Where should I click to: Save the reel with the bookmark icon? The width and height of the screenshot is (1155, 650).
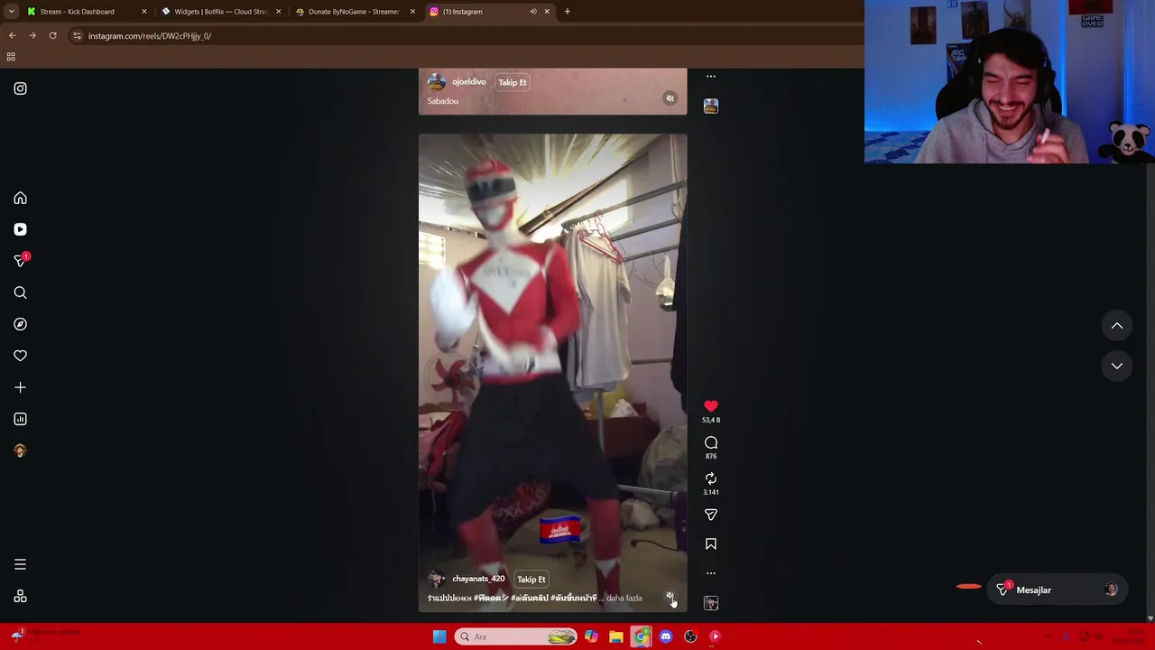[x=711, y=544]
